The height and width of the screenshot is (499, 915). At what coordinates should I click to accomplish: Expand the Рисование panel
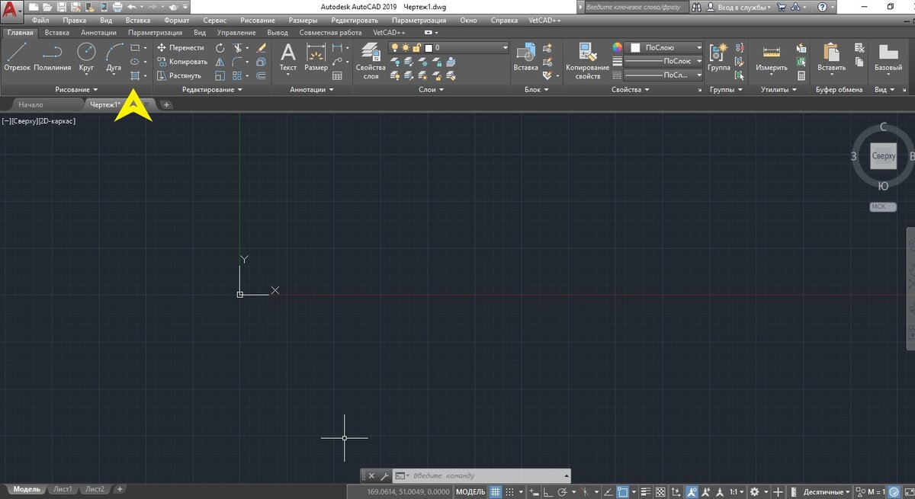click(x=77, y=90)
